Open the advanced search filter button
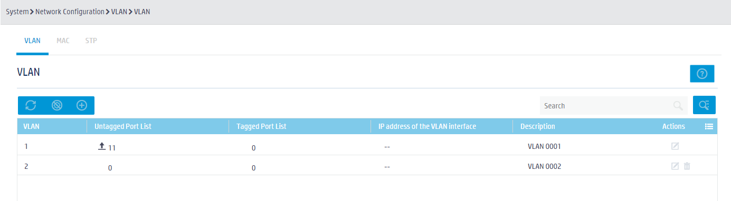731x201 pixels. (x=704, y=105)
